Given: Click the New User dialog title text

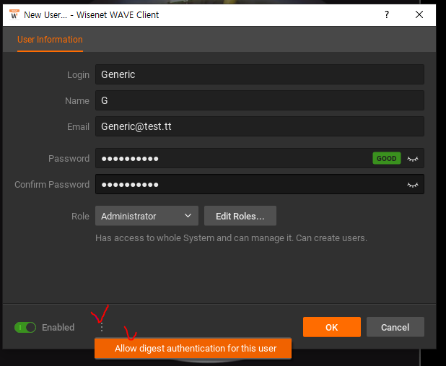Looking at the screenshot, I should (x=92, y=14).
